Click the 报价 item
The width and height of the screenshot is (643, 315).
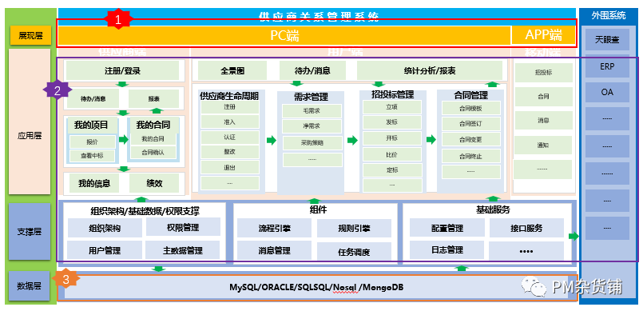92,142
